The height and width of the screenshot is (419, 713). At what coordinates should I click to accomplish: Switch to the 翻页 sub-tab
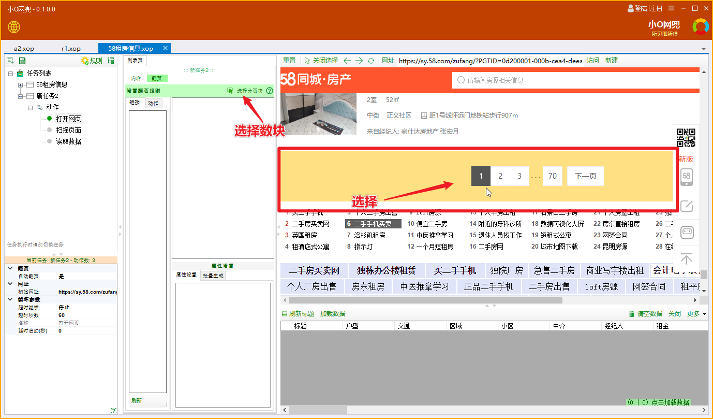(156, 78)
